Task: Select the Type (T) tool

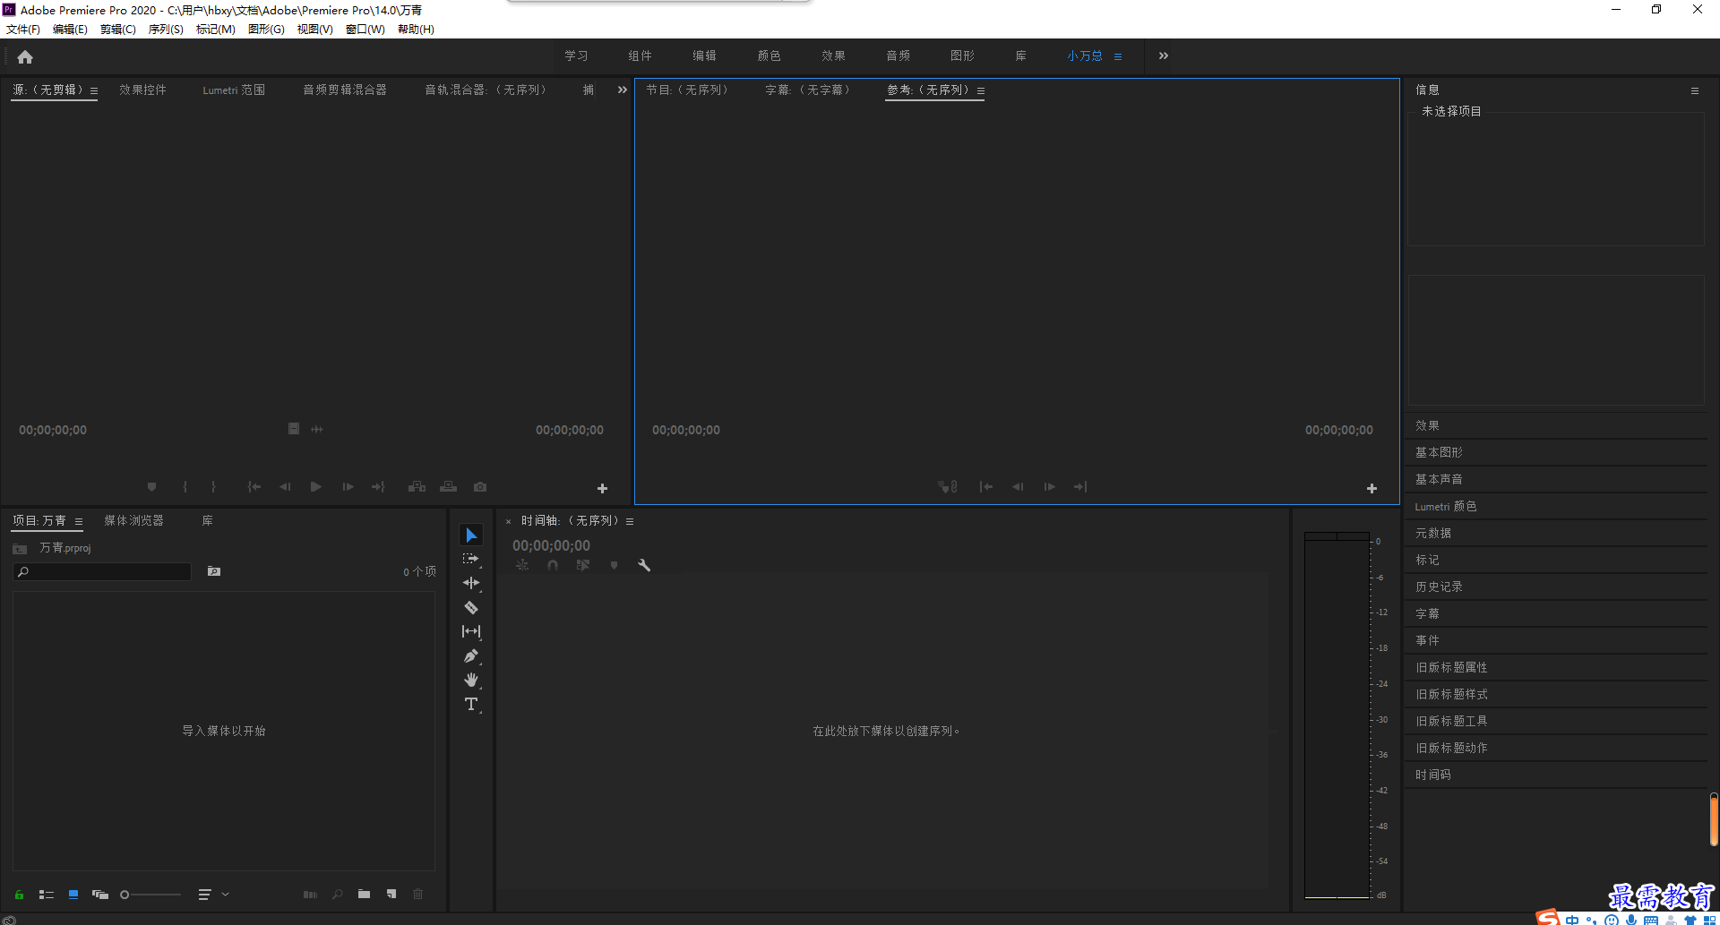Action: [x=471, y=705]
